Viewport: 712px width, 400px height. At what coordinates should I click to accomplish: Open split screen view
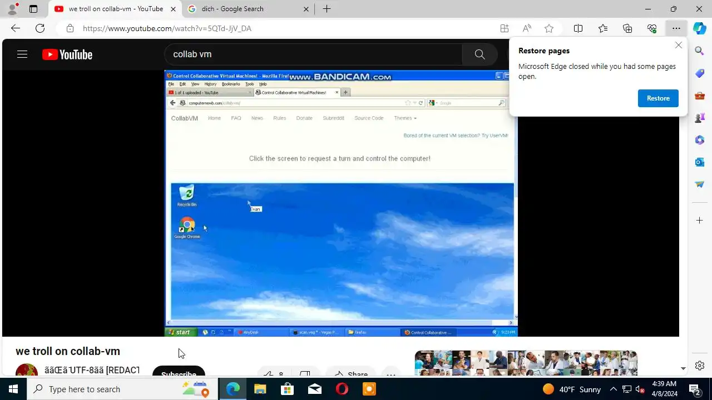[578, 28]
